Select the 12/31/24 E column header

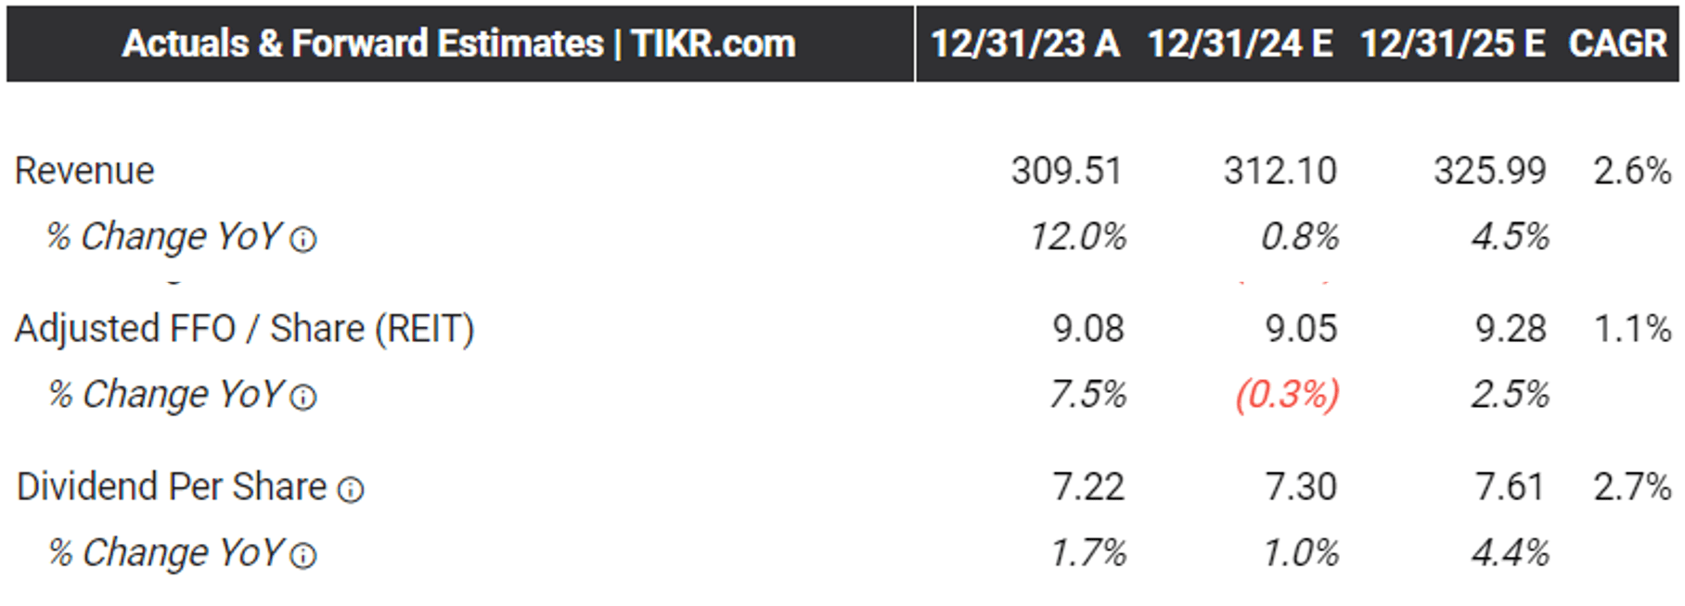1240,44
